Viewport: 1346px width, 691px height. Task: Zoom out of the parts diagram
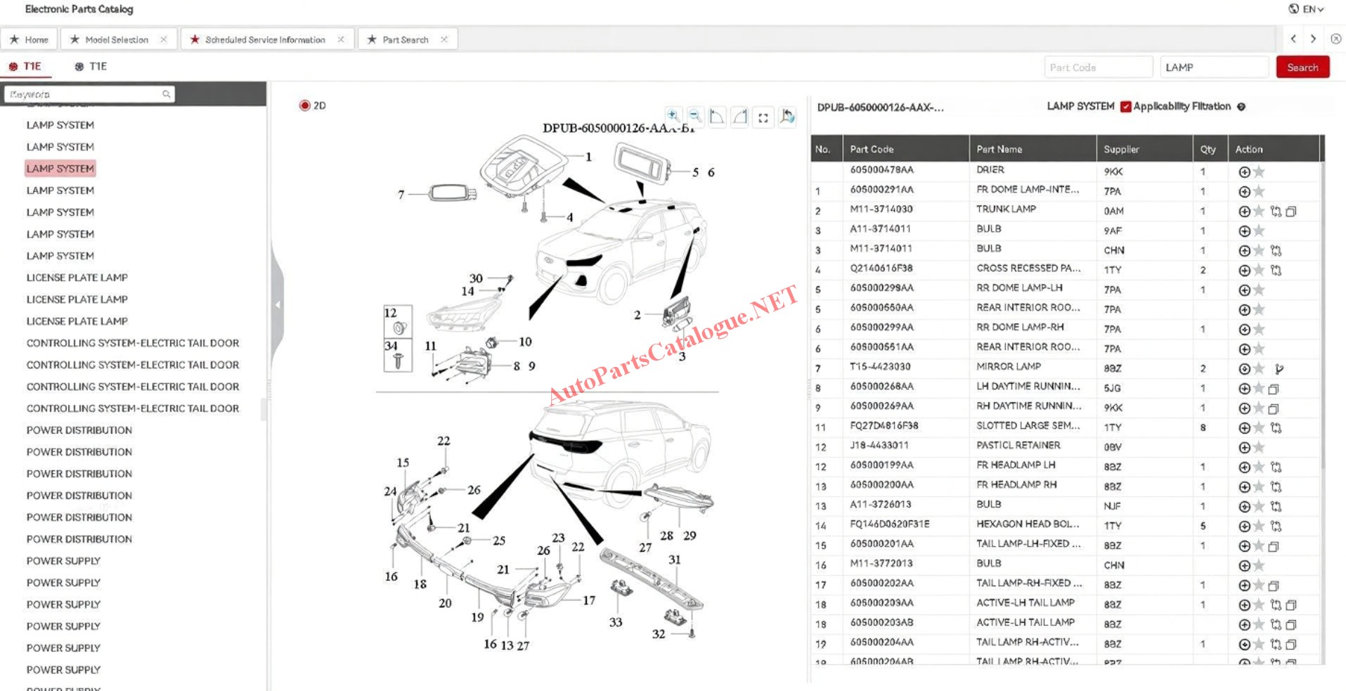(x=695, y=116)
